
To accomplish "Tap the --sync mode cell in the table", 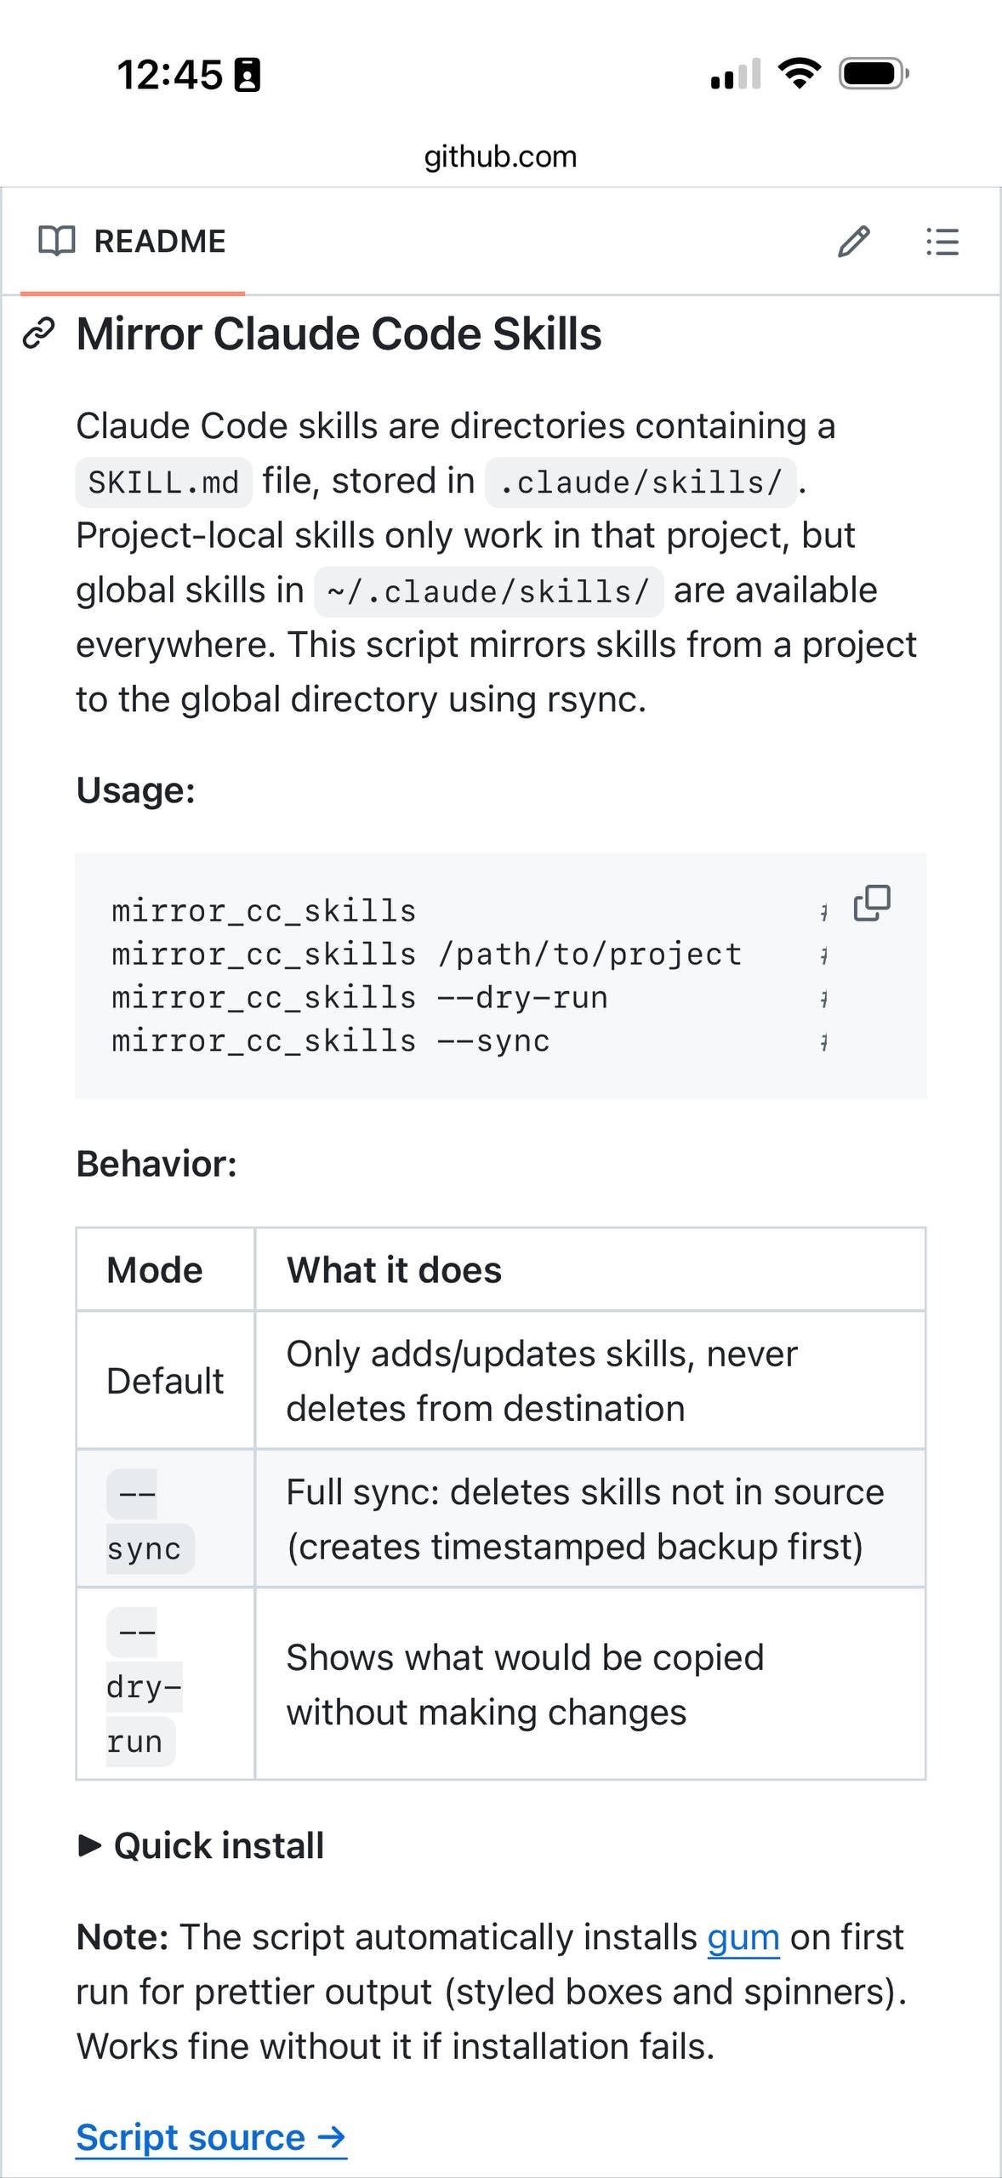I will click(x=149, y=1519).
